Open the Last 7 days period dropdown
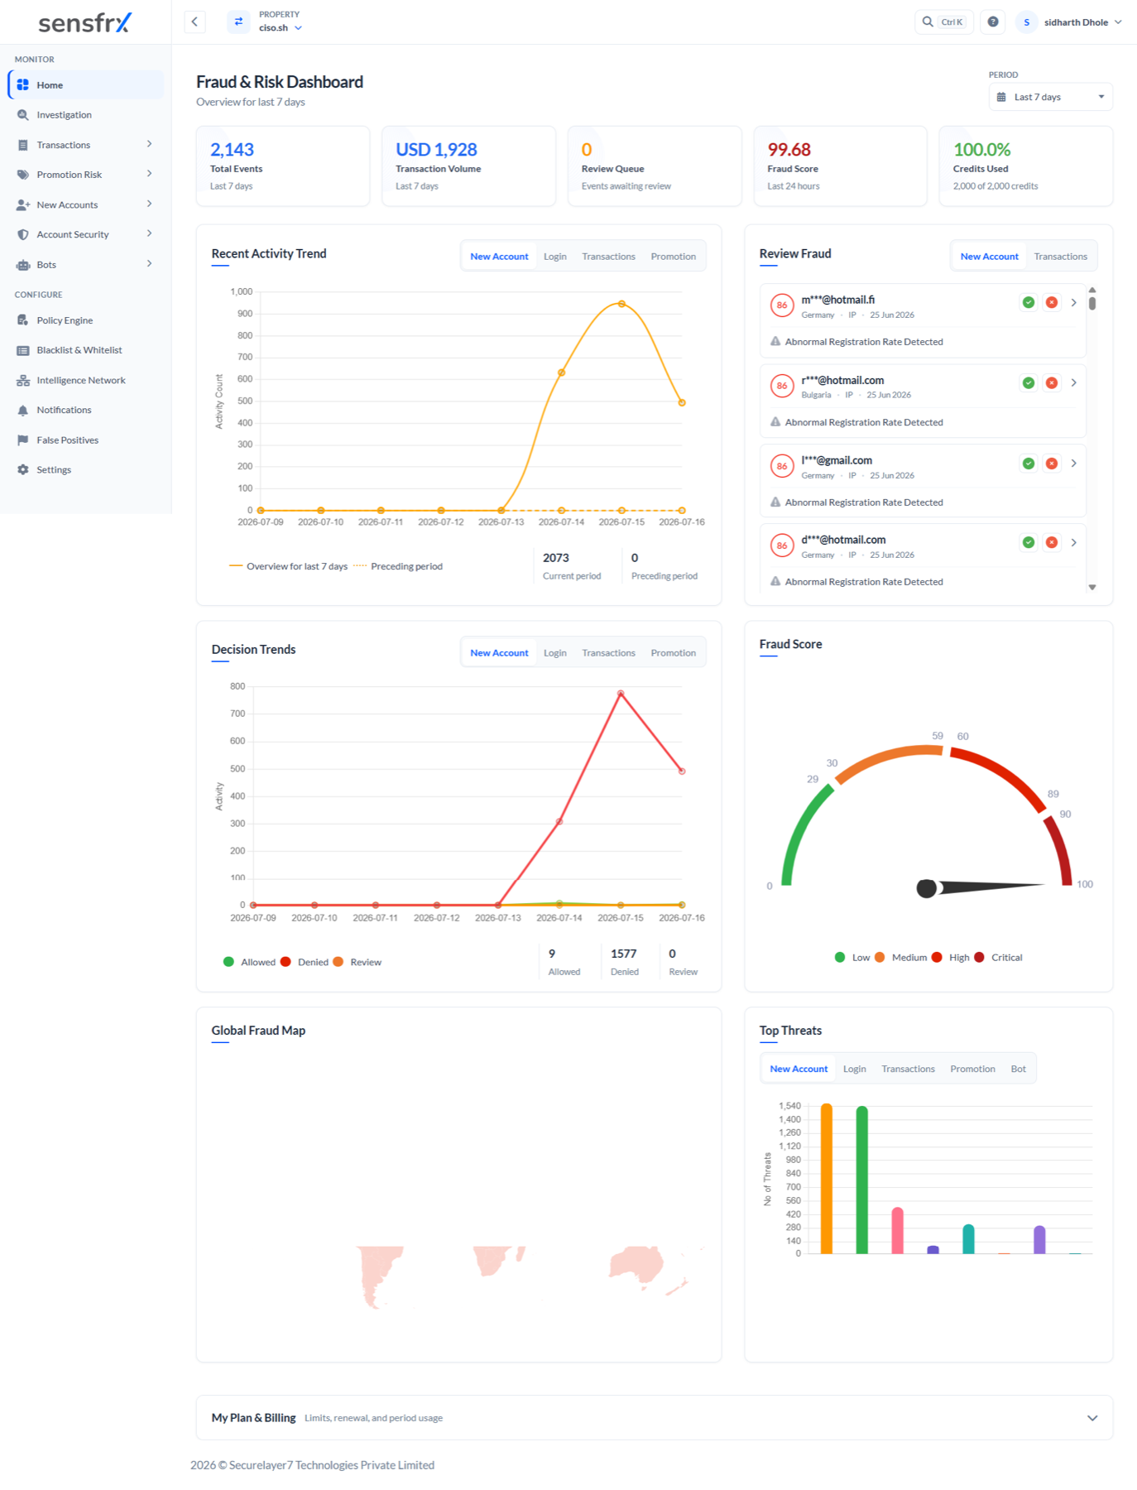This screenshot has height=1490, width=1137. click(1050, 97)
